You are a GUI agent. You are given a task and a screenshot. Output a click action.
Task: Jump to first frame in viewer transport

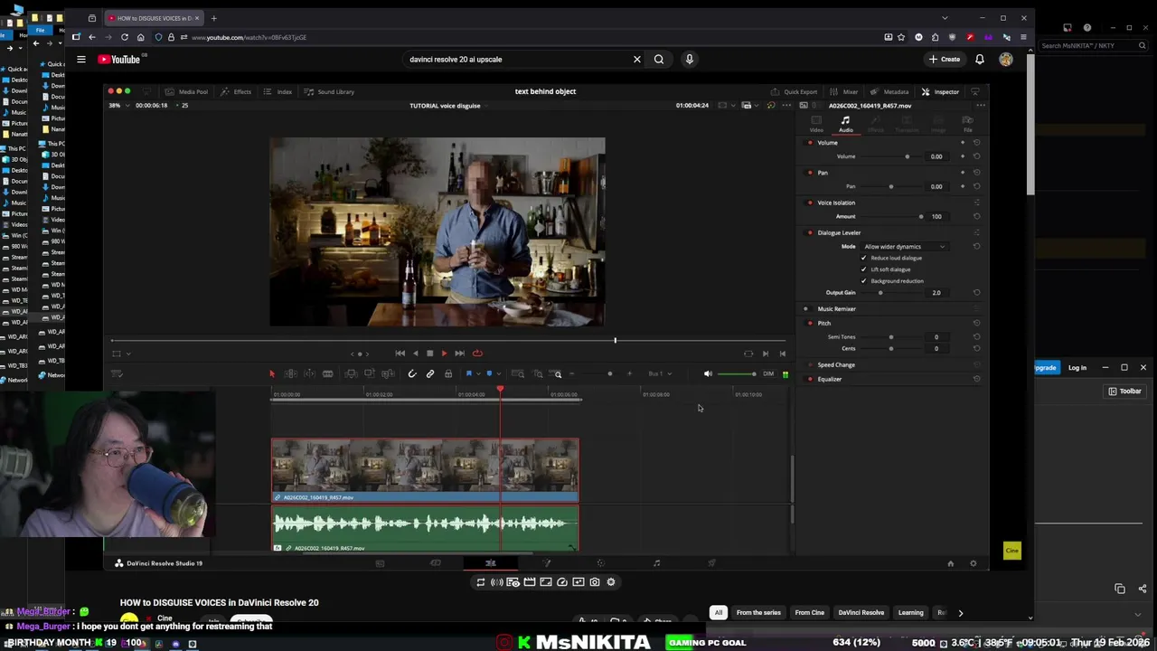point(400,354)
